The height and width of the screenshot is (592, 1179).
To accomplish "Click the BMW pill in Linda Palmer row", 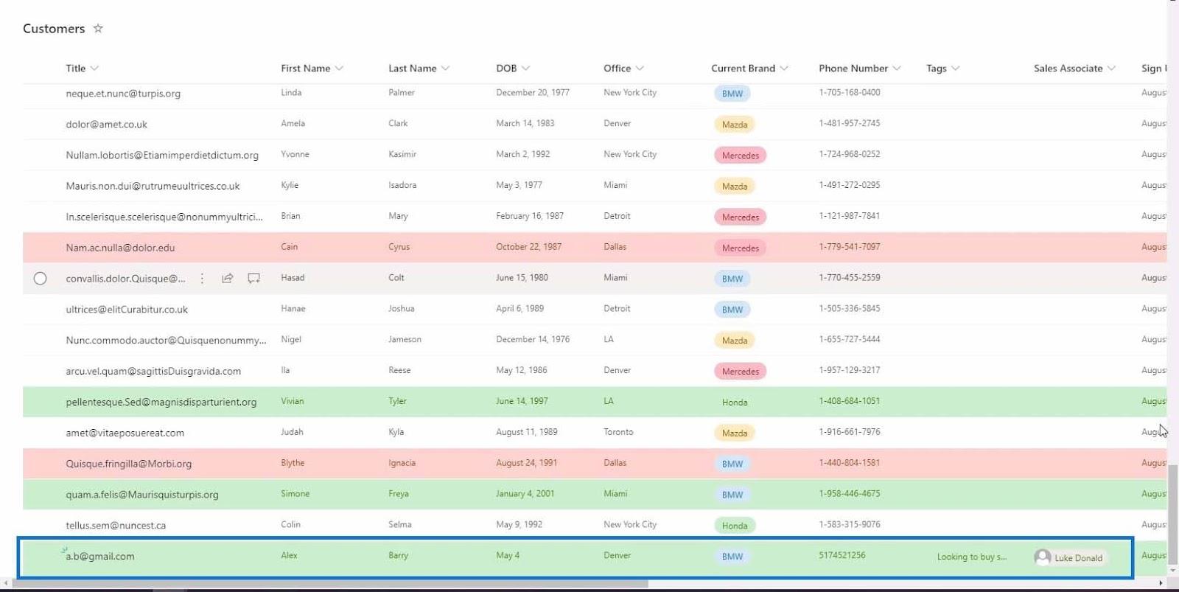I will (732, 94).
